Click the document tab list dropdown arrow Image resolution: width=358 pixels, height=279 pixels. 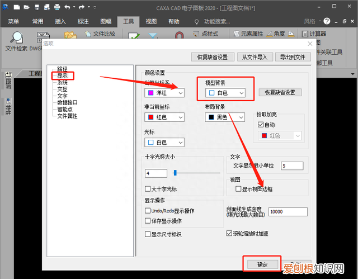click(x=353, y=74)
